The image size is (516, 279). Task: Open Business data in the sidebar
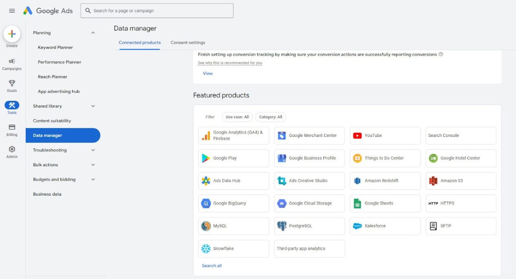tap(47, 194)
